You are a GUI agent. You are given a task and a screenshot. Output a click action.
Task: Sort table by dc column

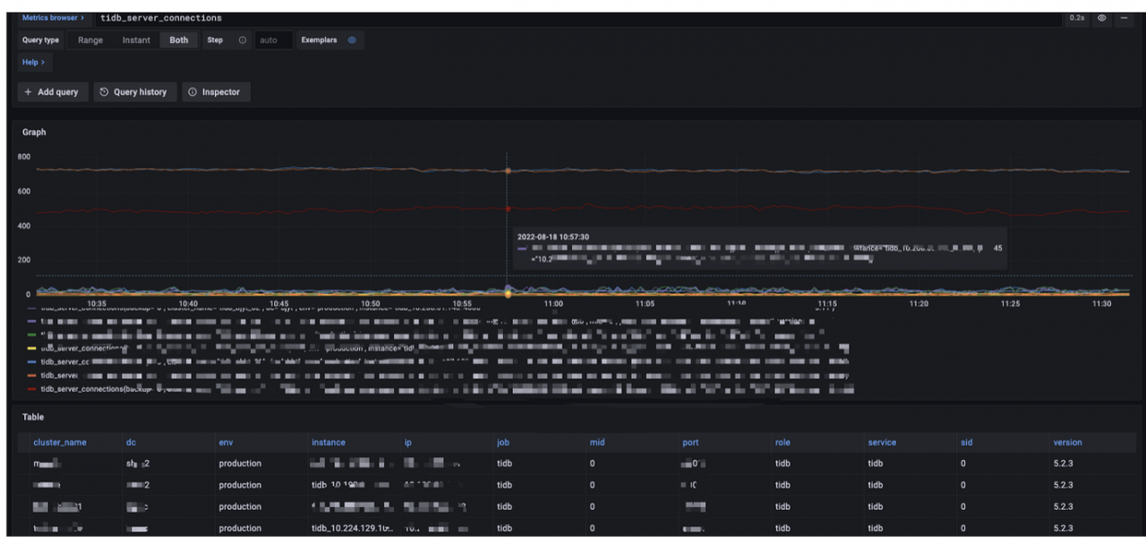132,442
